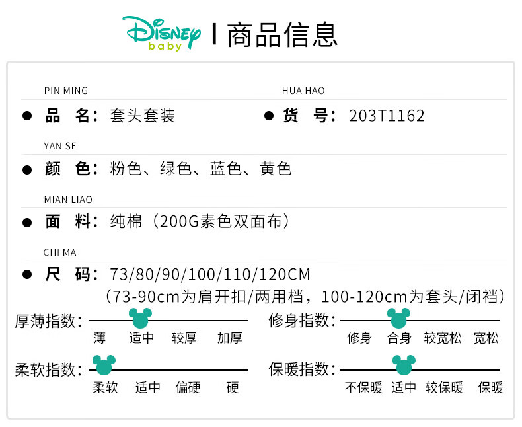Click the 品名 field label

coord(71,116)
